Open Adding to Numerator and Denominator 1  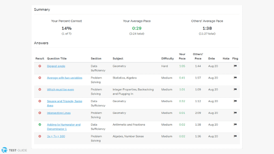tap(64, 127)
